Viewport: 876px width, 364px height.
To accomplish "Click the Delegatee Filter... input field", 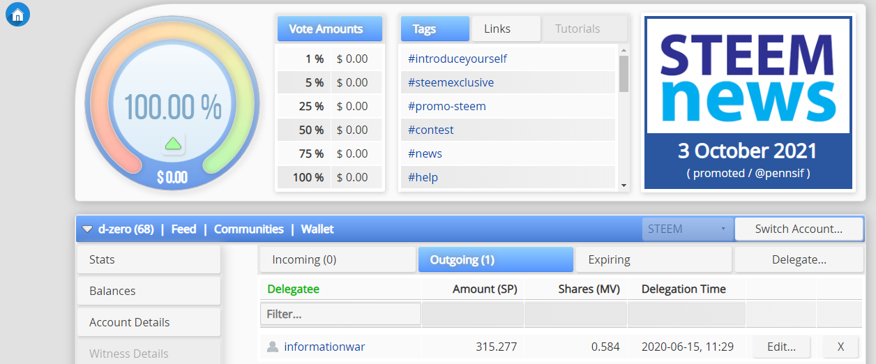I will pyautogui.click(x=340, y=314).
